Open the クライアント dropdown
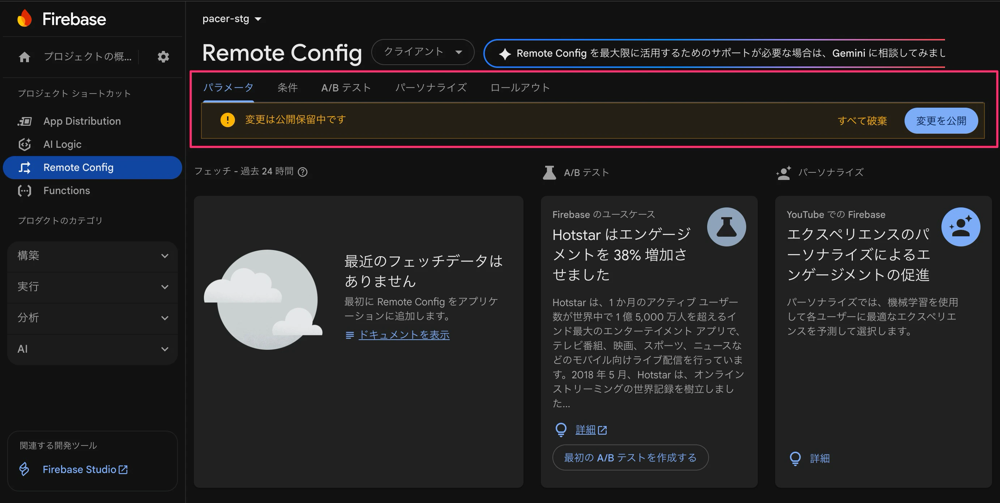 tap(423, 52)
